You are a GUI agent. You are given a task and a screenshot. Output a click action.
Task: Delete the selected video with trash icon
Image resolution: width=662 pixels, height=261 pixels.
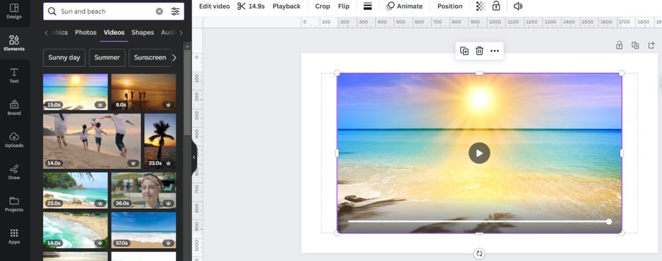tap(479, 51)
